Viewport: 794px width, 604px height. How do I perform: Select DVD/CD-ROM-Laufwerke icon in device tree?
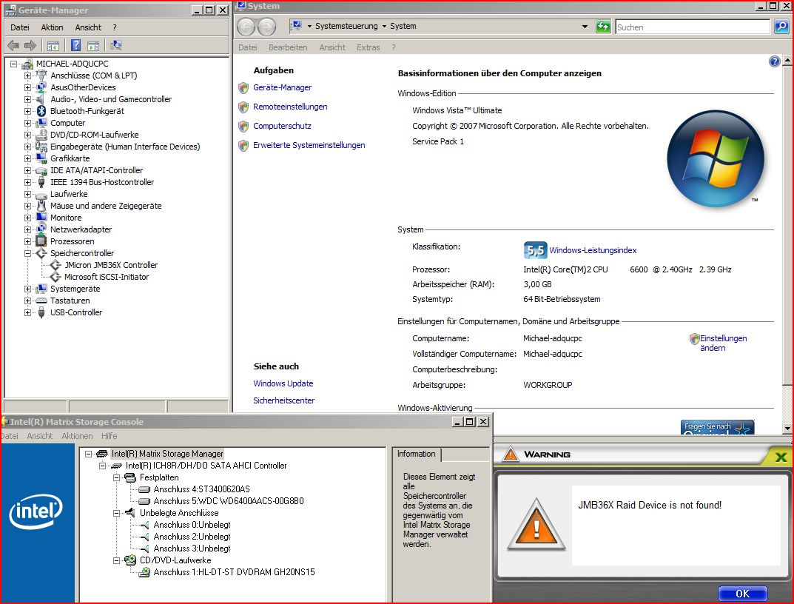pyautogui.click(x=41, y=135)
